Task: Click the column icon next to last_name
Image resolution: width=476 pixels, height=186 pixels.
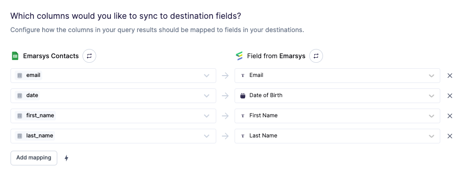Action: 20,136
